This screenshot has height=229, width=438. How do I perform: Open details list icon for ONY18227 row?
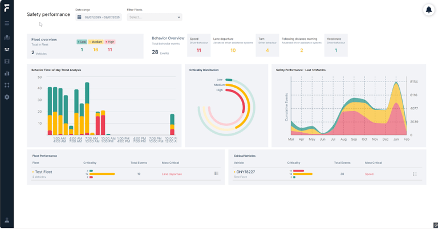coord(415,174)
